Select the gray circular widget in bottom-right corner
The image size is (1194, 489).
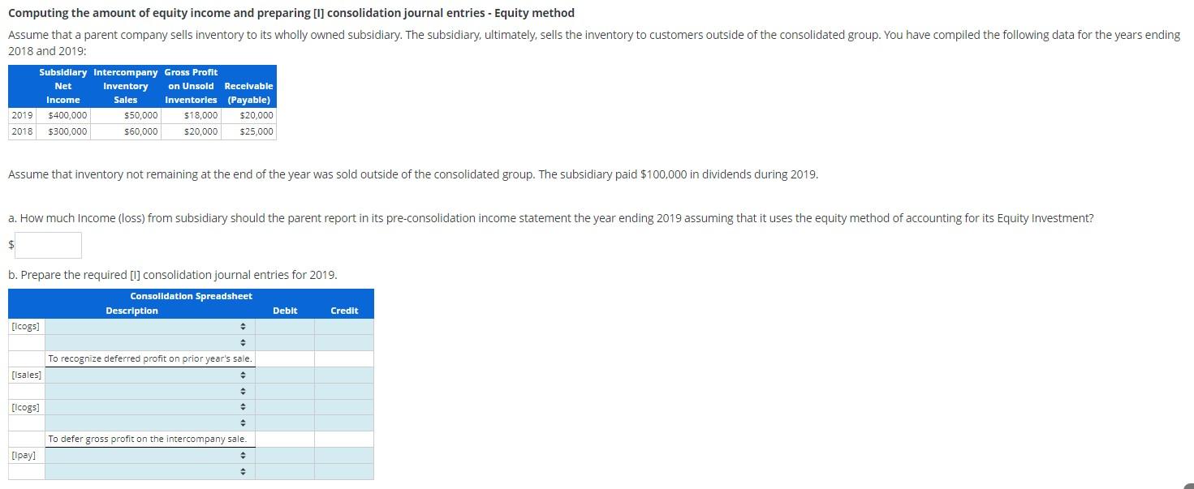pos(1188,484)
